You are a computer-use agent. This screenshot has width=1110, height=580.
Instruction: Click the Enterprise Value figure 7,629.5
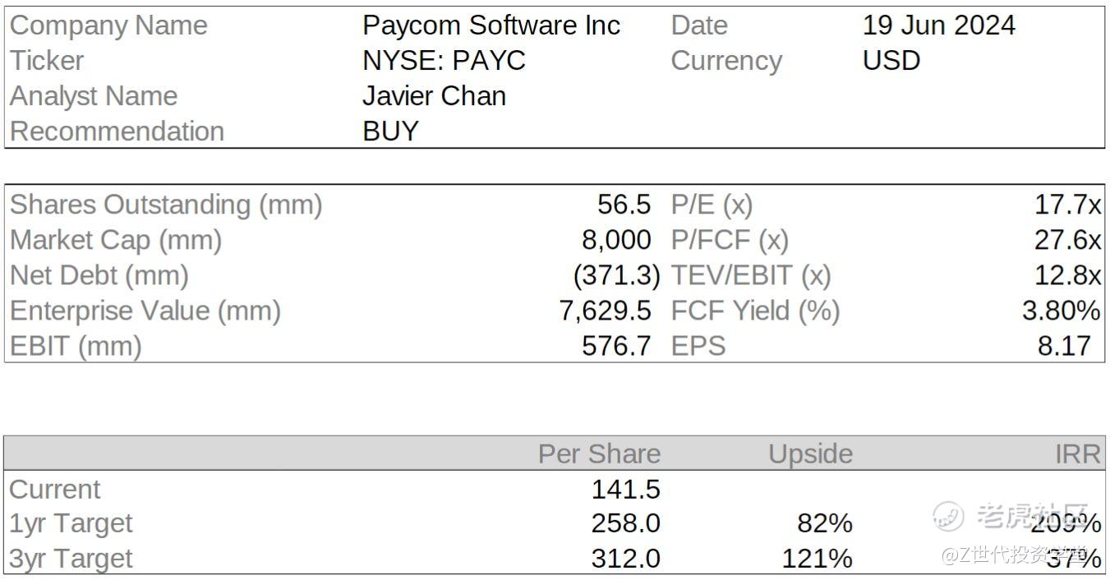[x=606, y=311]
